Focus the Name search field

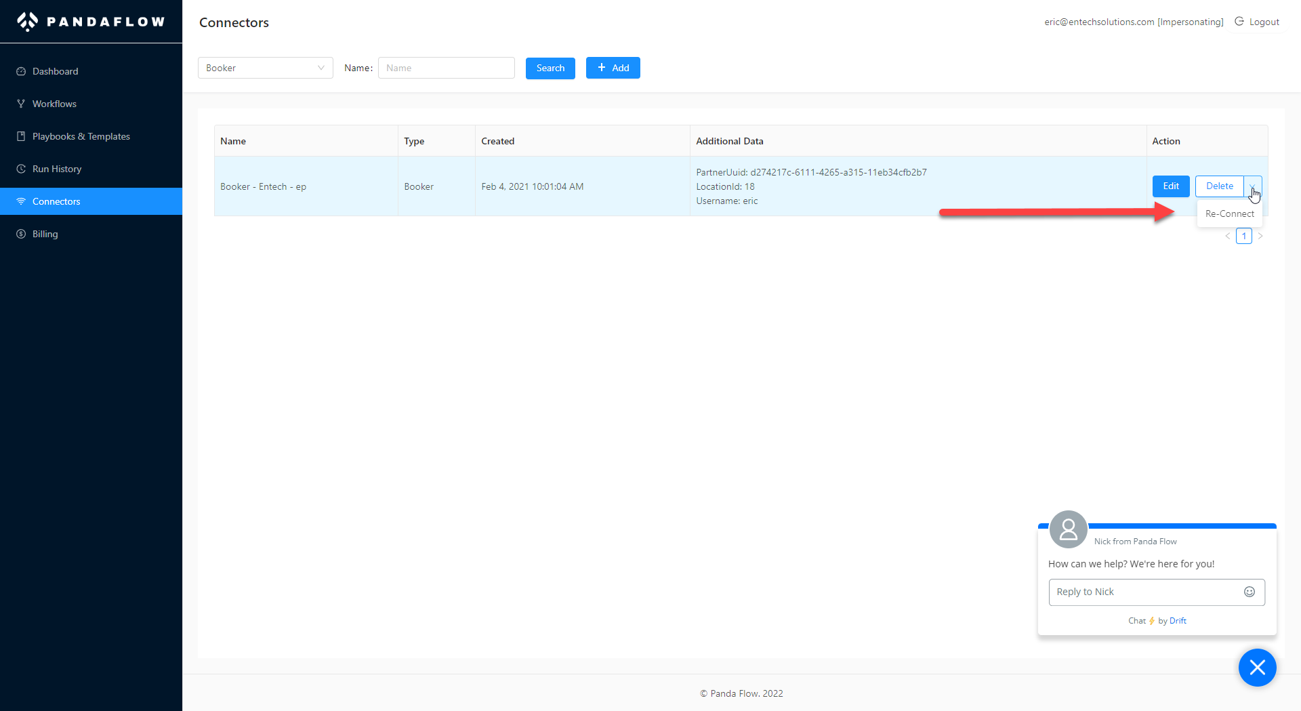pyautogui.click(x=447, y=68)
